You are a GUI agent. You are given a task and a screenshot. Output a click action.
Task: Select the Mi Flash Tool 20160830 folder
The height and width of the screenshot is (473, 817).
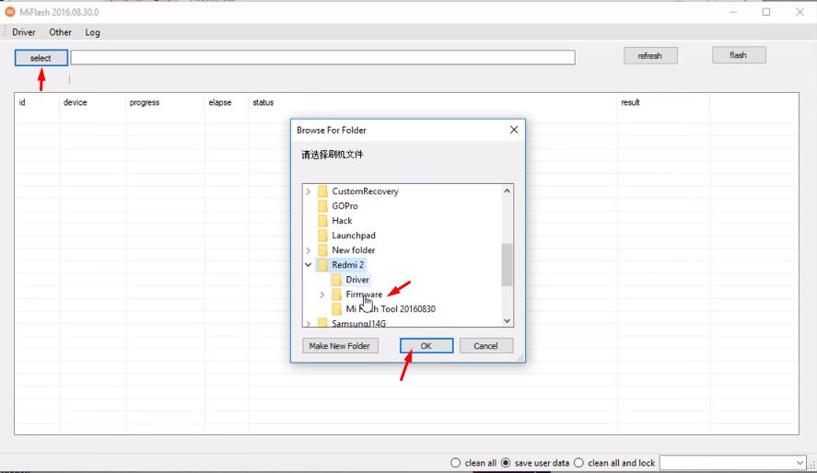point(391,308)
